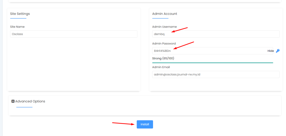Click the Admin Email label text
The image size is (286, 136).
tap(161, 67)
